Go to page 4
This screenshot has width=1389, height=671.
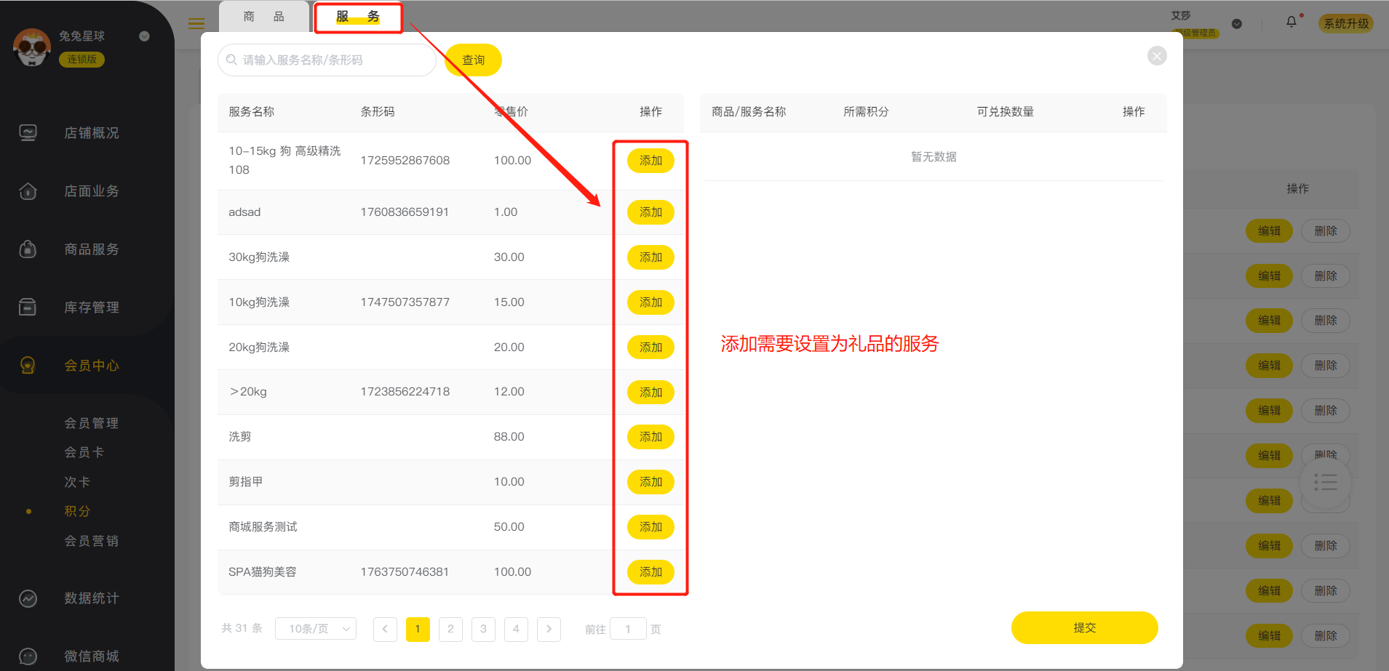(x=516, y=629)
